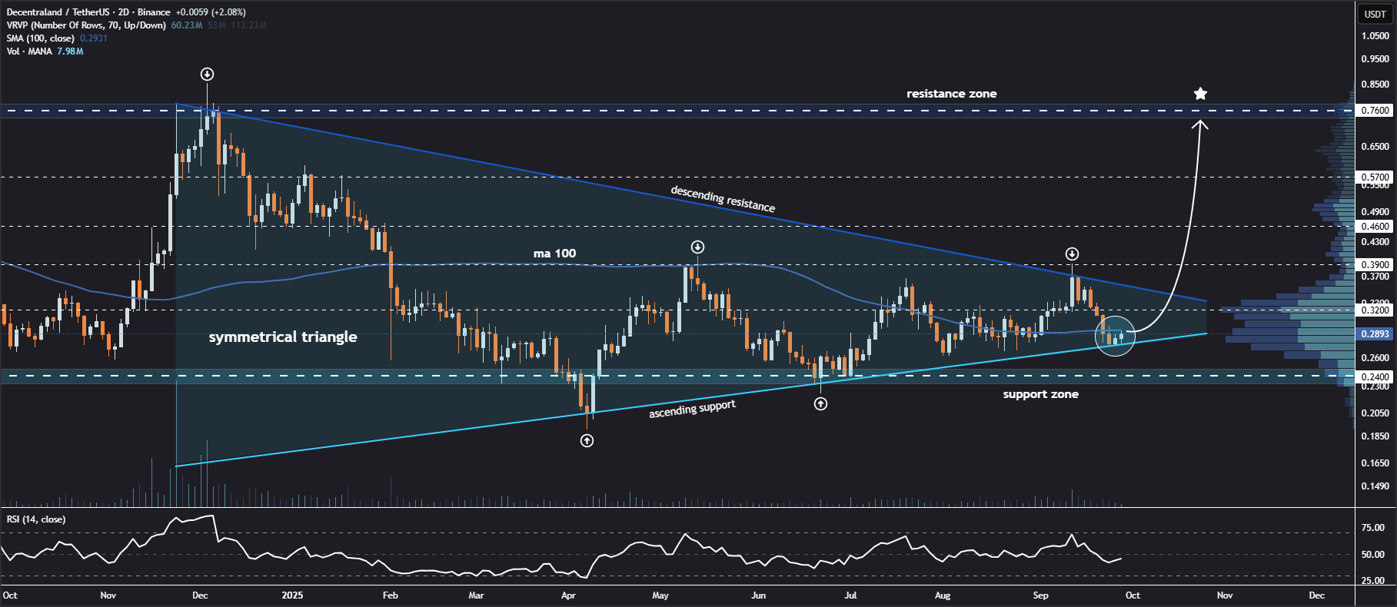Select the current price label 0.2893
This screenshot has height=607, width=1397.
point(1375,334)
